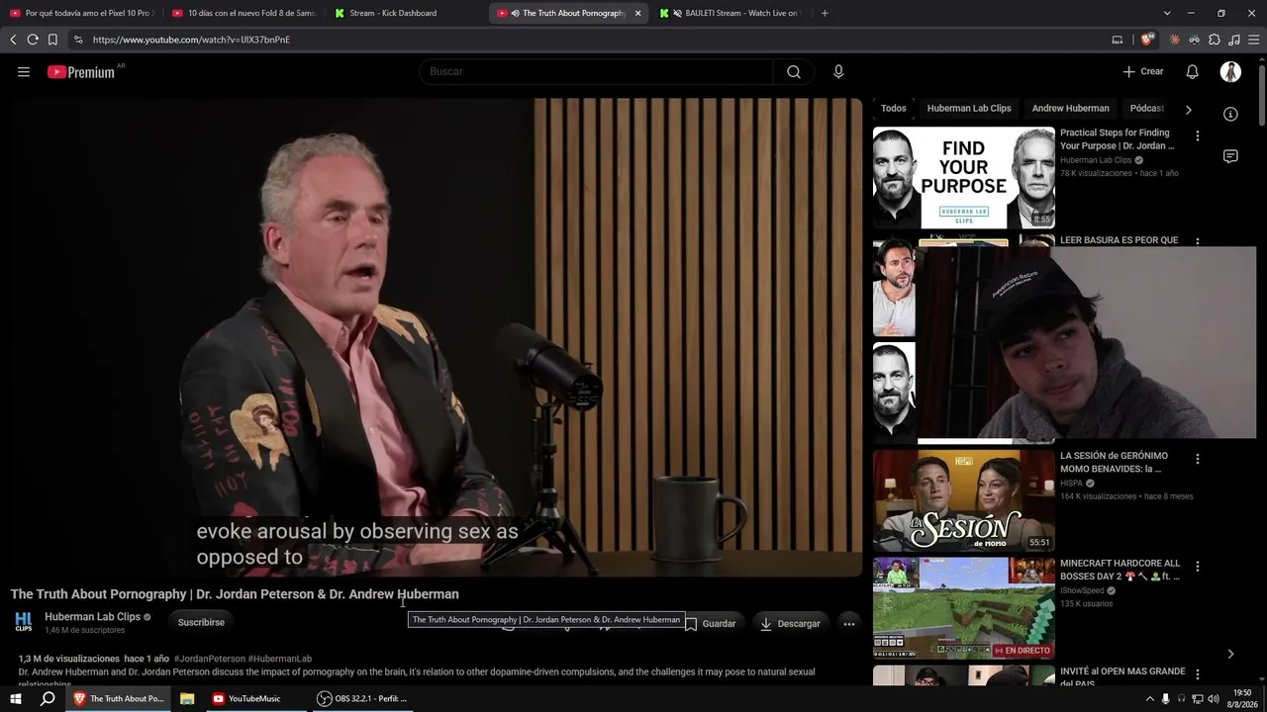Screen dimensions: 1267x712
Task: Open the Find Your Purpose video thumbnail
Action: click(964, 178)
